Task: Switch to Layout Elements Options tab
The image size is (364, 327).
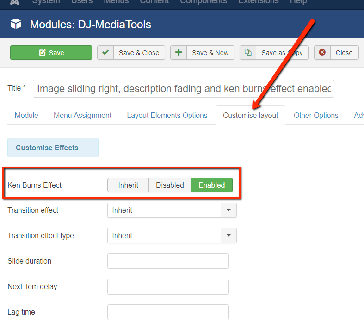Action: point(167,115)
